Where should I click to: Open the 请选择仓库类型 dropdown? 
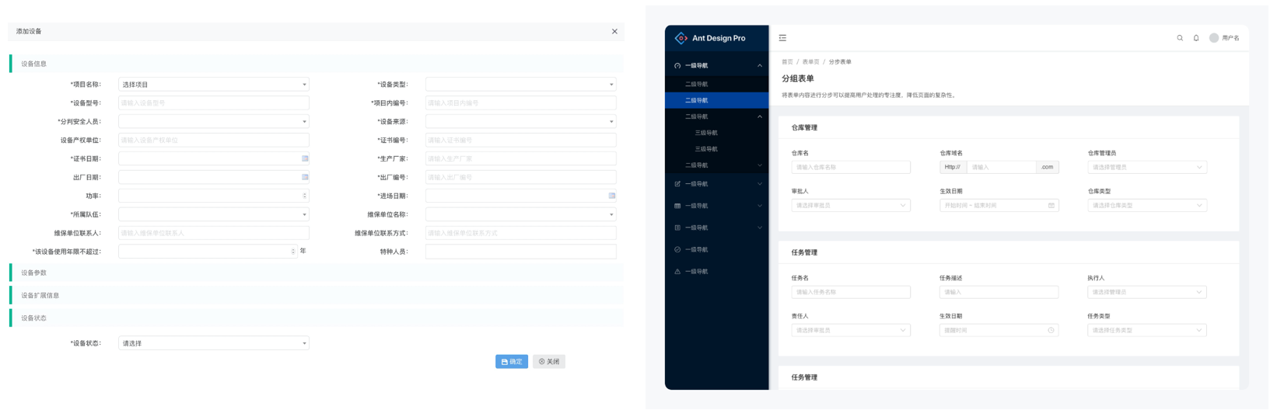click(1147, 206)
